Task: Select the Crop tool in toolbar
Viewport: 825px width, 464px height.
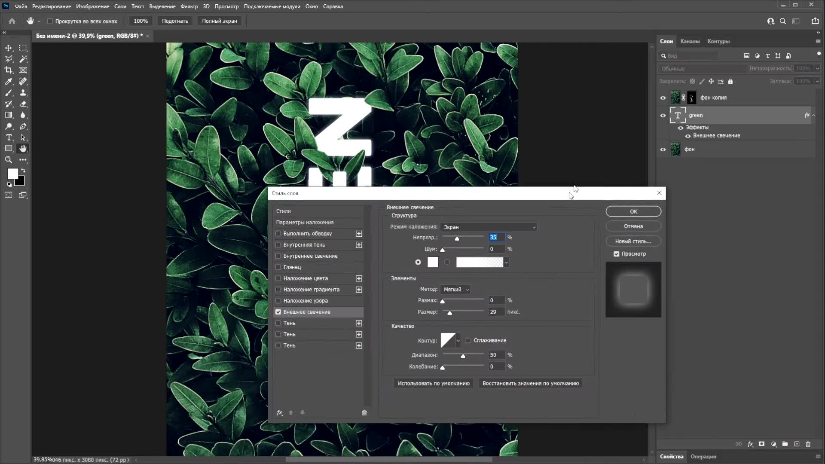Action: [9, 70]
